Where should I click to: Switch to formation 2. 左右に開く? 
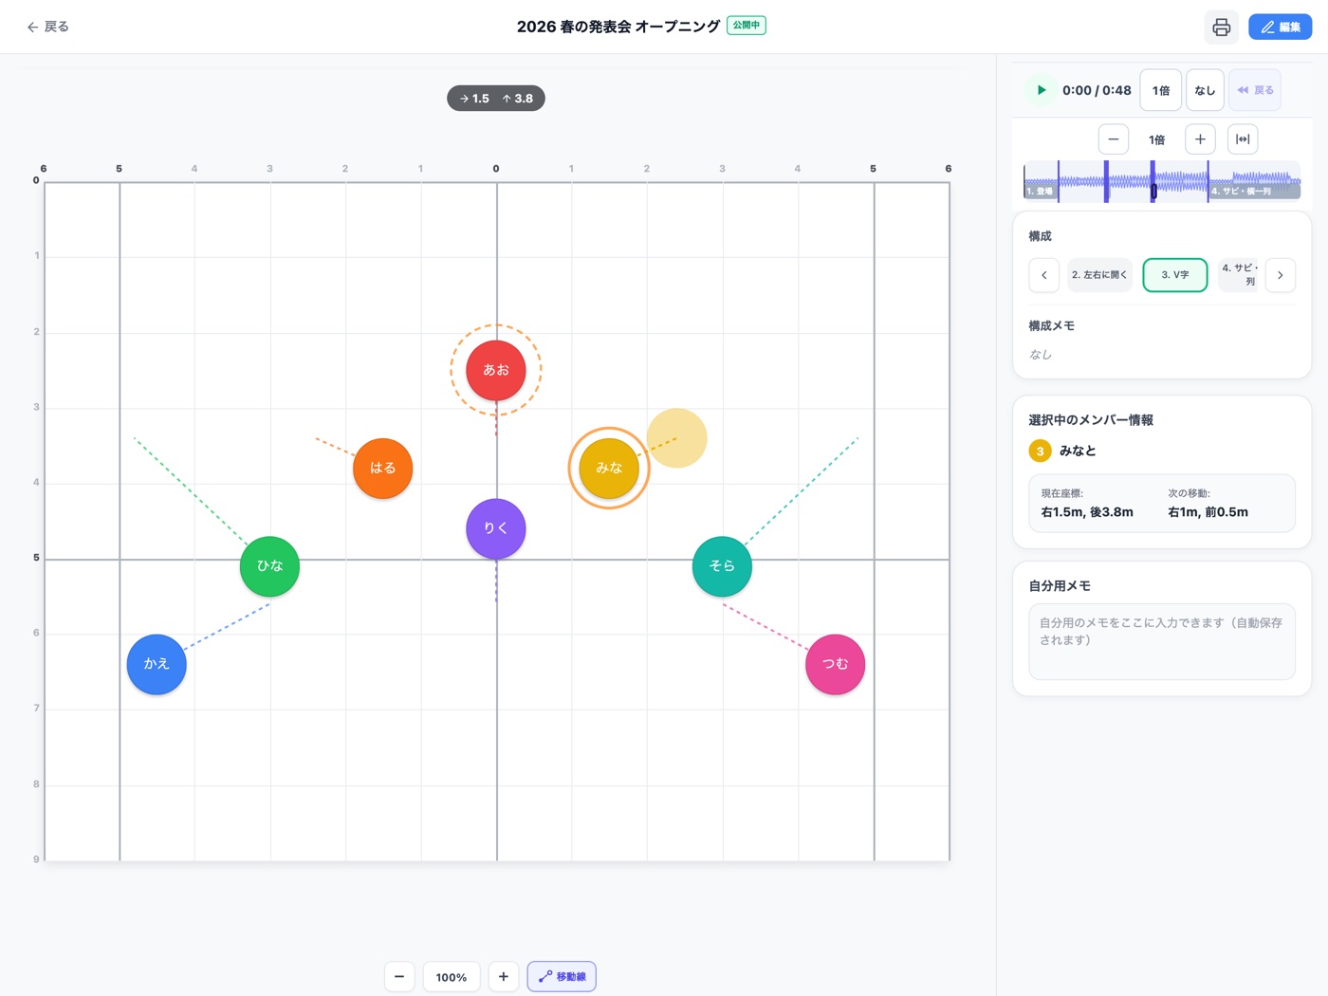[x=1099, y=275]
